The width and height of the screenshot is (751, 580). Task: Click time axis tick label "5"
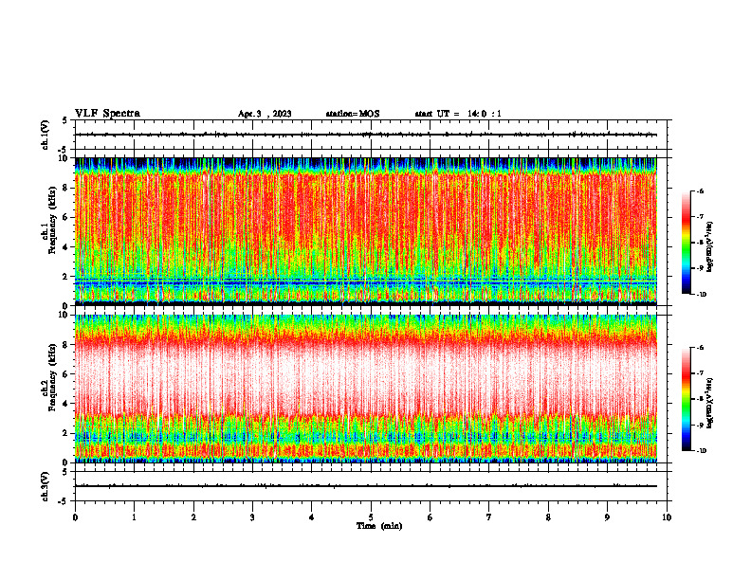tap(371, 517)
